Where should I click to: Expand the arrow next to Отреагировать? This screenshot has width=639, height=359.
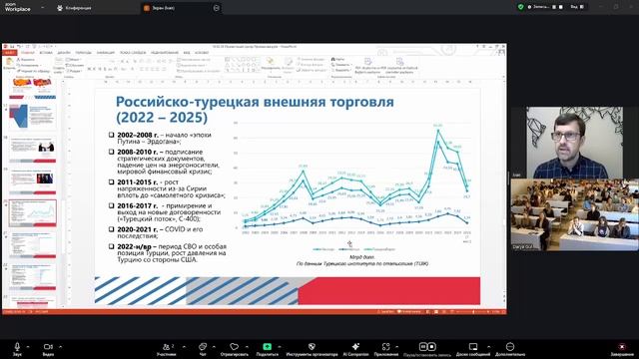tap(247, 347)
